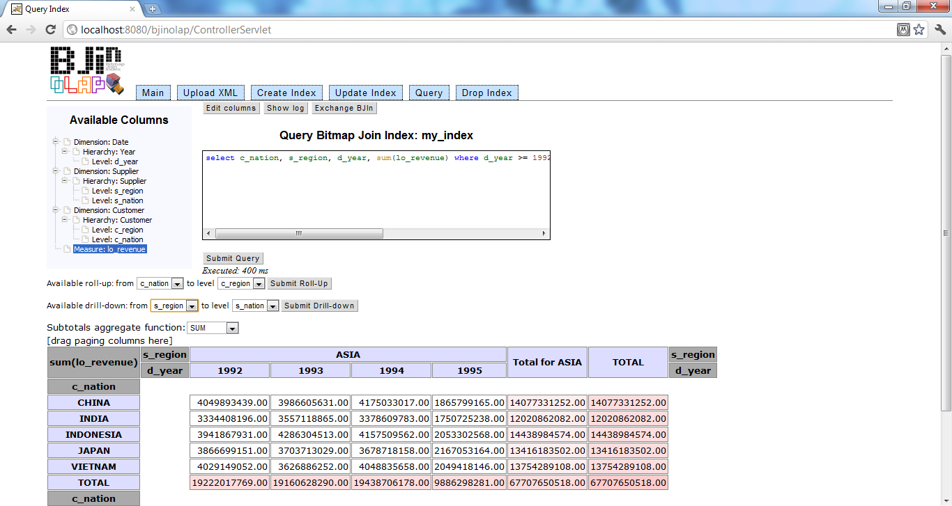
Task: Go to the Main tab
Action: 153,93
